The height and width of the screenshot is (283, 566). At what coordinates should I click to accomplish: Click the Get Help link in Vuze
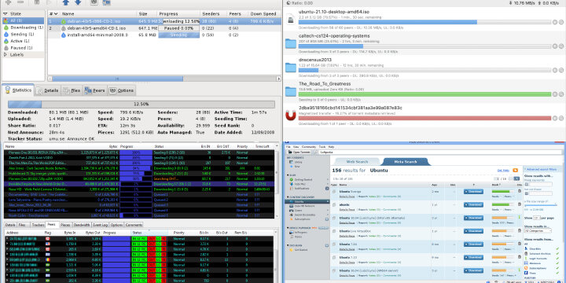point(503,171)
